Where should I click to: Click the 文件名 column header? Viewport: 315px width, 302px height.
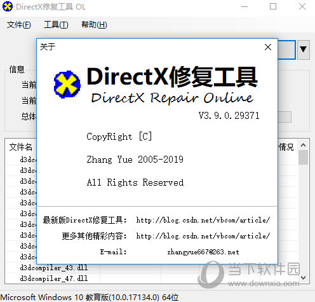(21, 147)
